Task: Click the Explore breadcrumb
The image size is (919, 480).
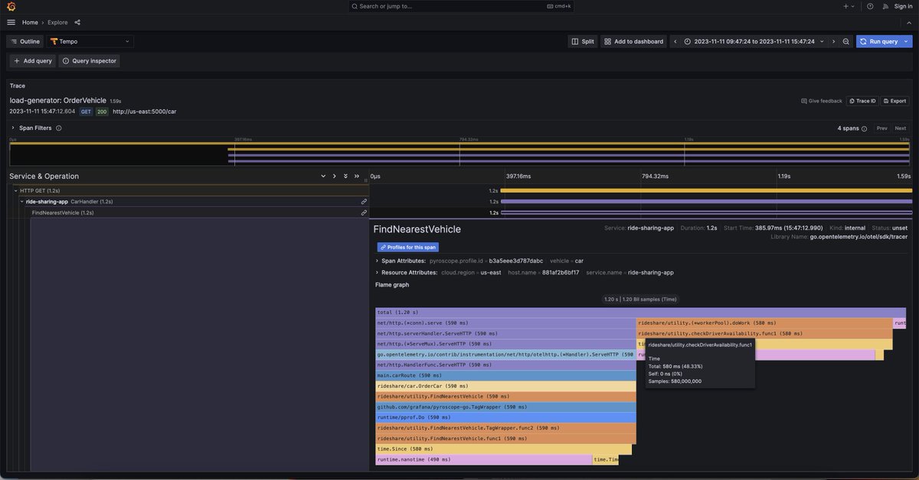Action: [57, 22]
